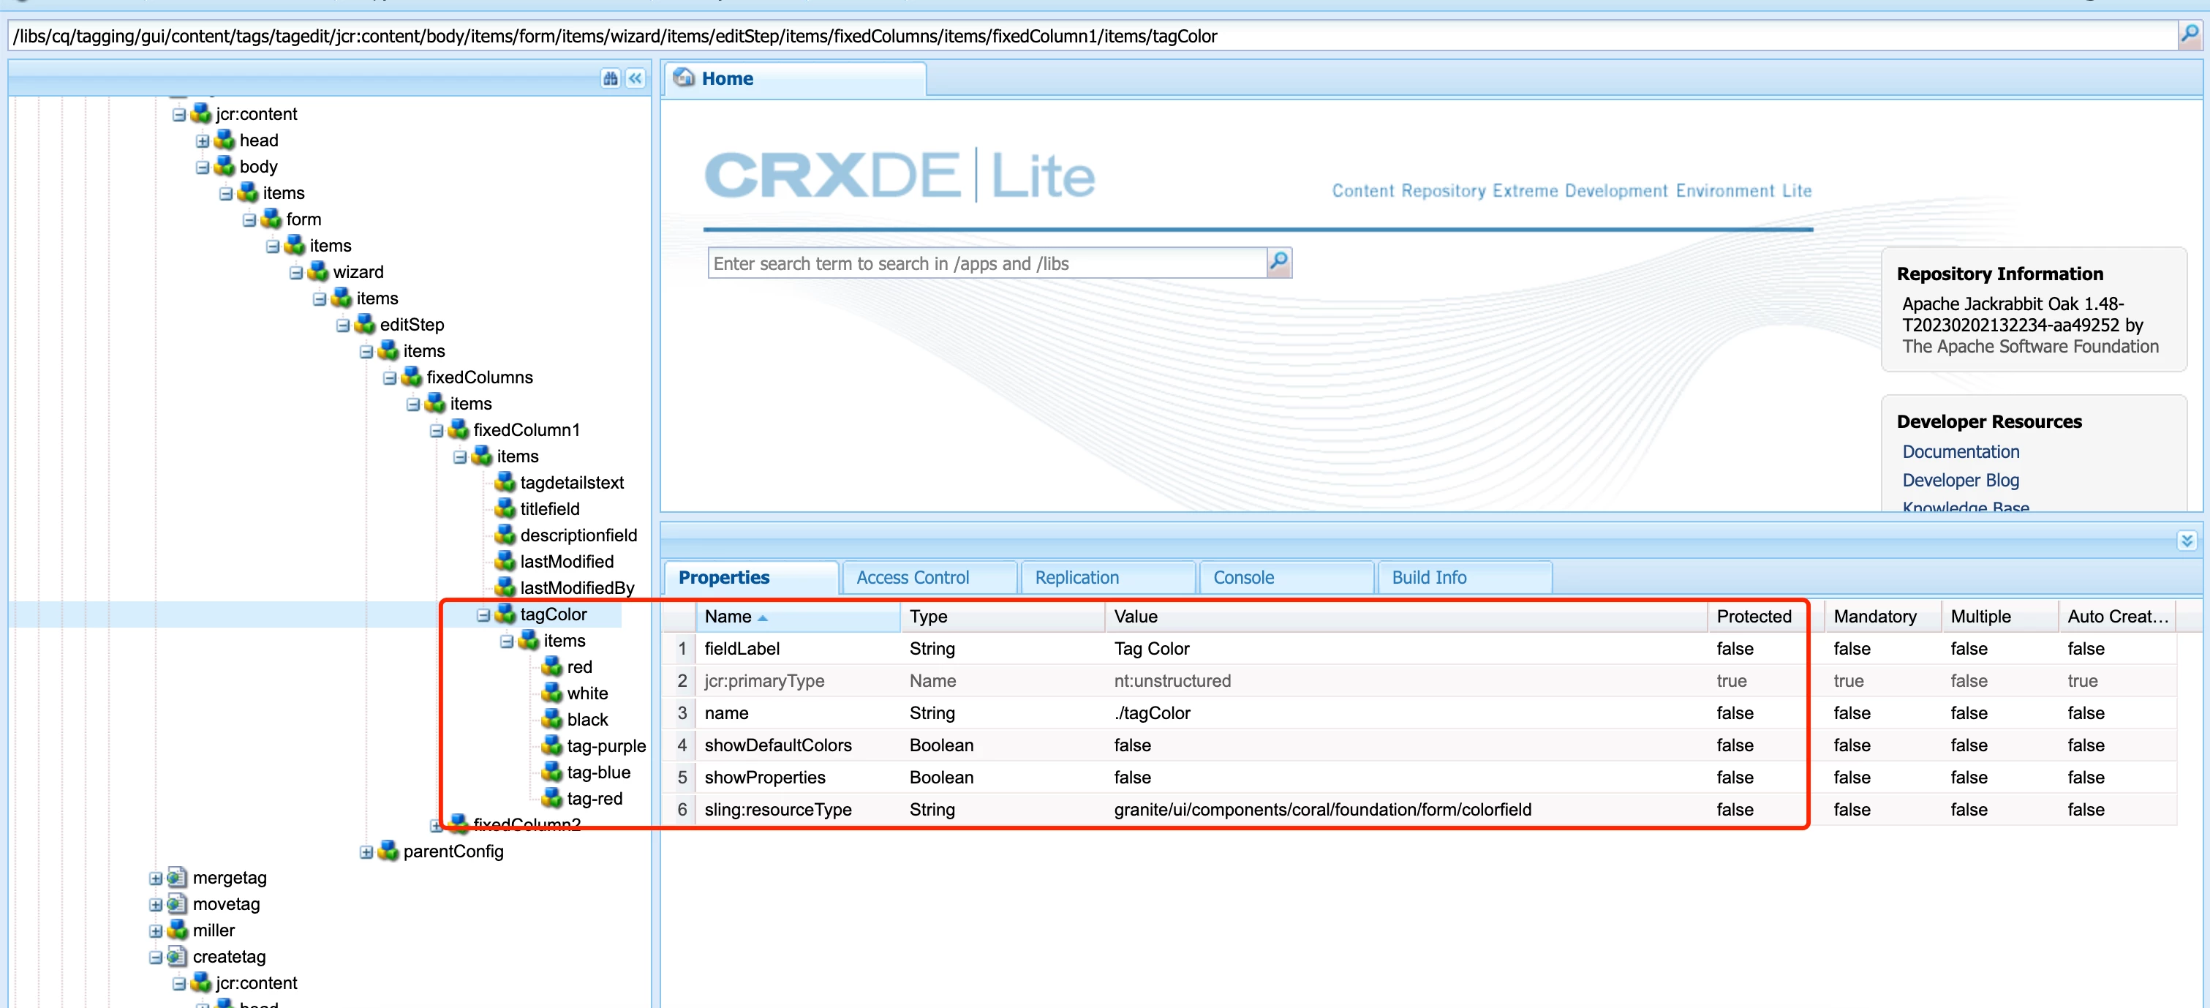Click the search magnifier beside search field
The width and height of the screenshot is (2210, 1008).
tap(1278, 262)
